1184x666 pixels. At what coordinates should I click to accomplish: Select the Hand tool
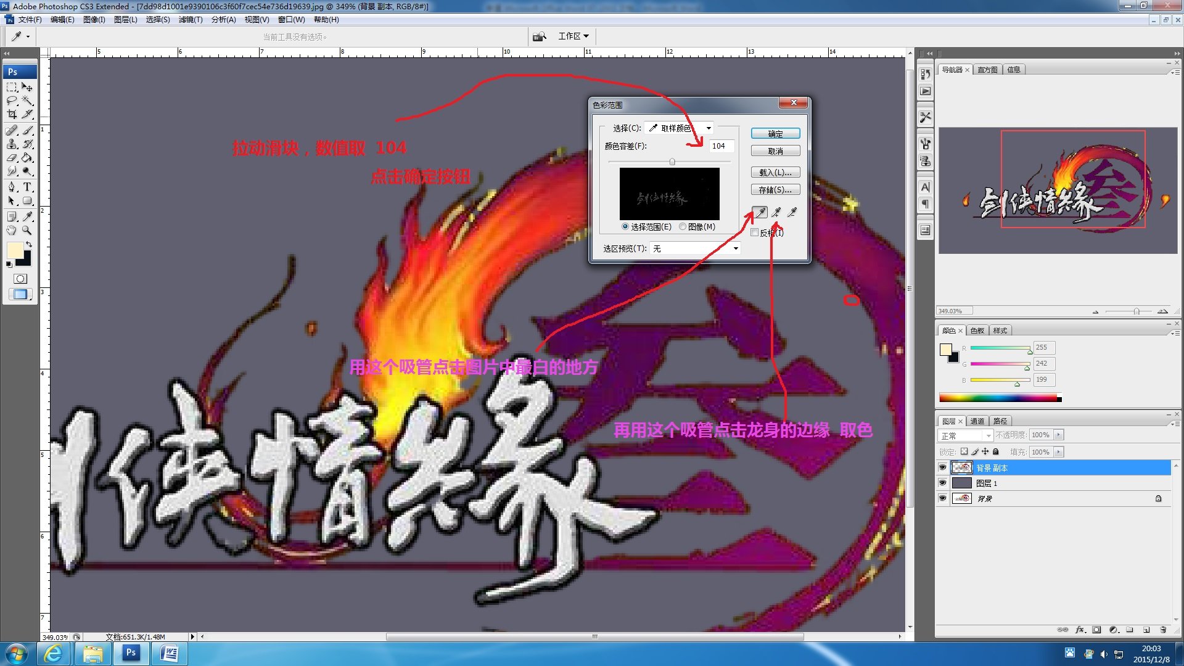[12, 230]
